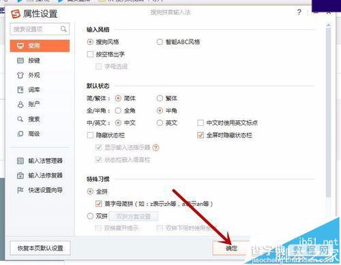Select 全拼 radio option

90,191
